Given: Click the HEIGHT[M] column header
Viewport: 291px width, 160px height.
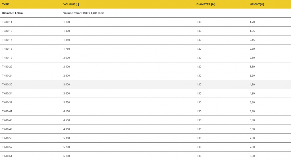Looking at the screenshot, I should pos(257,4).
